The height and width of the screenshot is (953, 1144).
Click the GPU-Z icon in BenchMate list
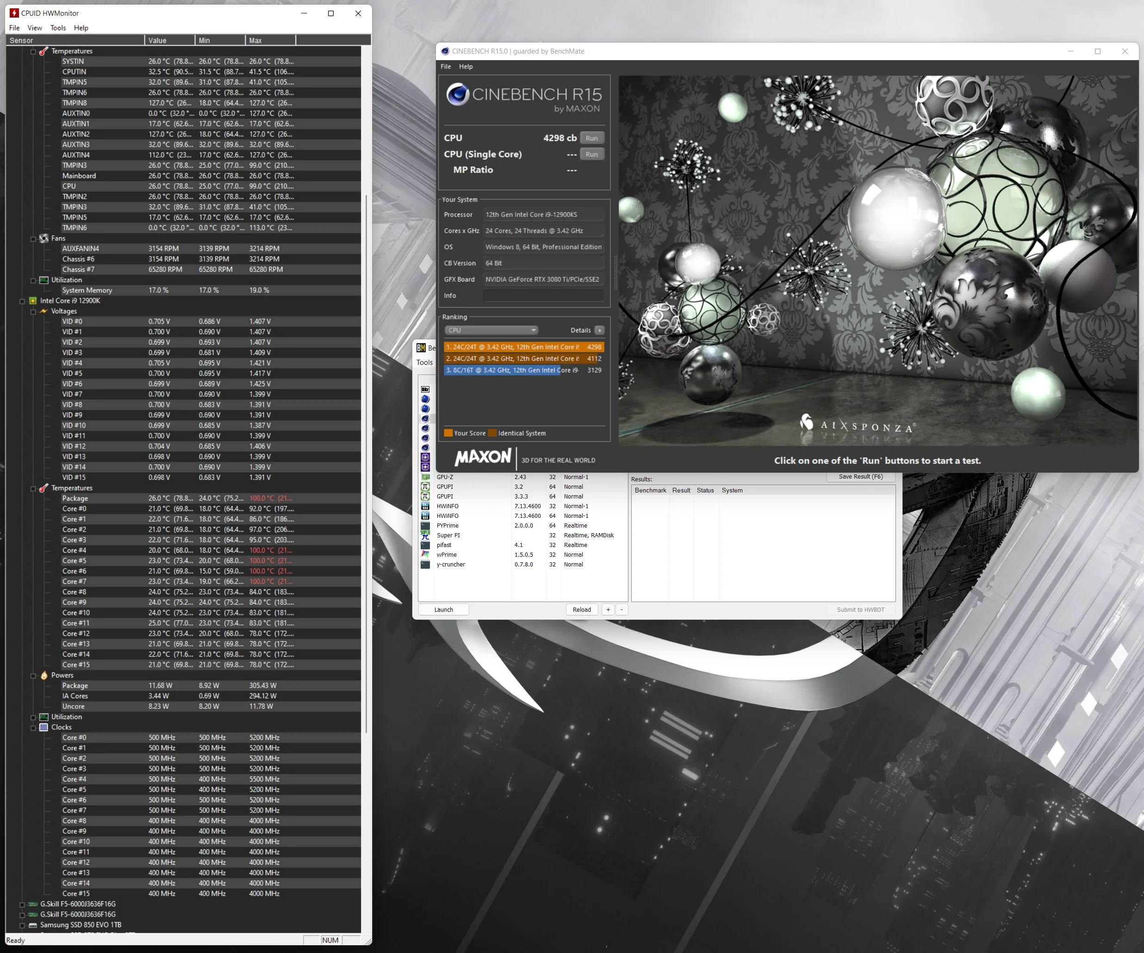coord(425,477)
